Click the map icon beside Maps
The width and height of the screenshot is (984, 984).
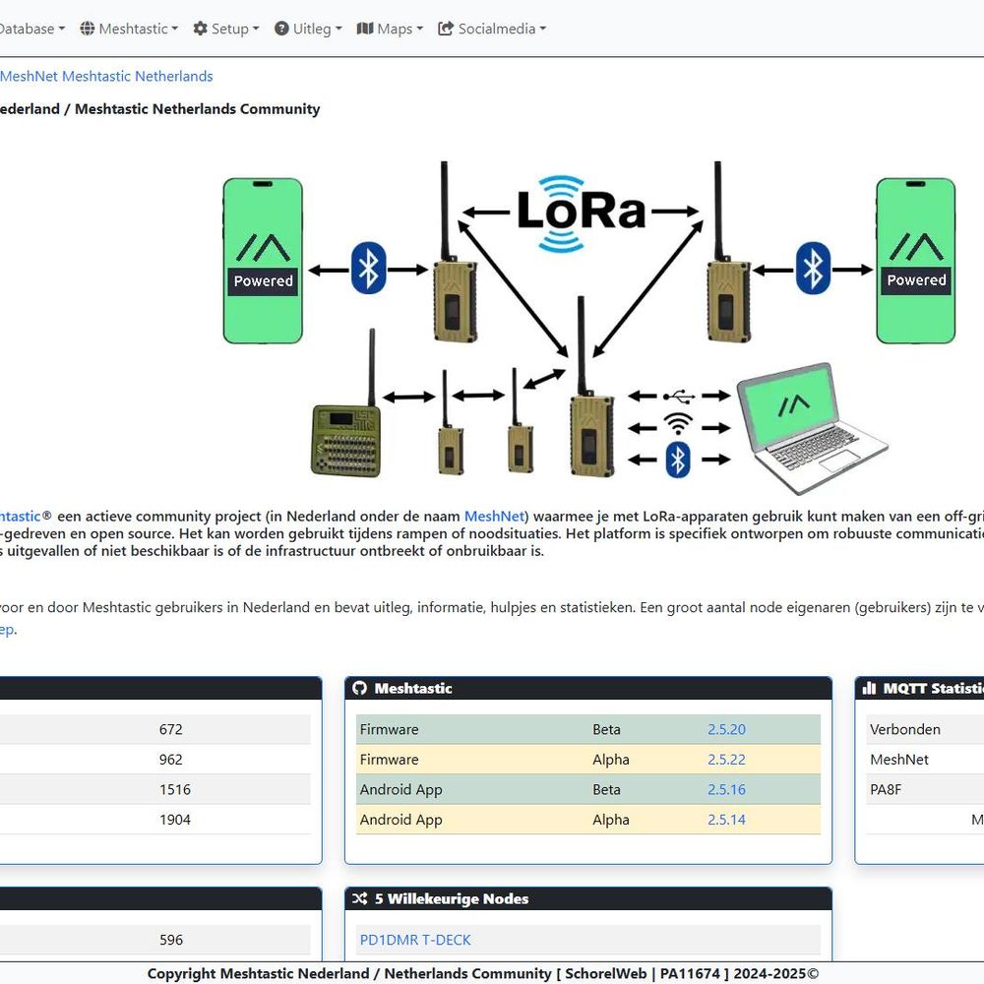[365, 29]
